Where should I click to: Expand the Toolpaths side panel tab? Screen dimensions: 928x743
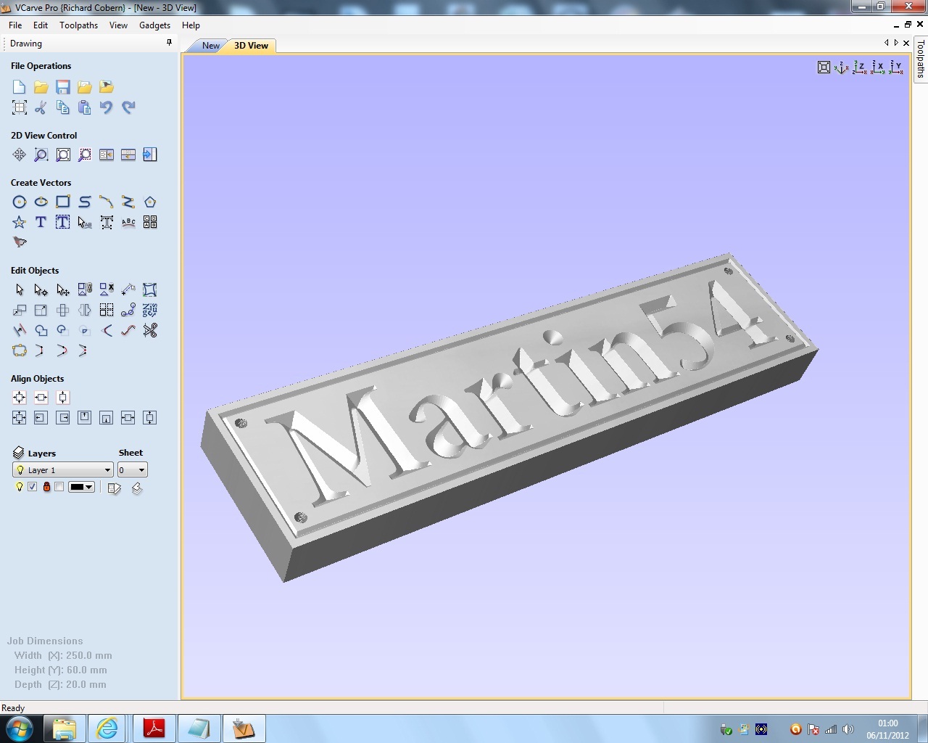pyautogui.click(x=921, y=59)
